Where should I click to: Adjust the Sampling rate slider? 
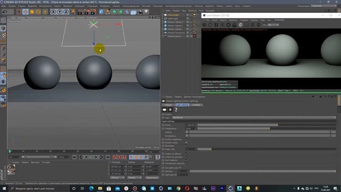(266, 149)
